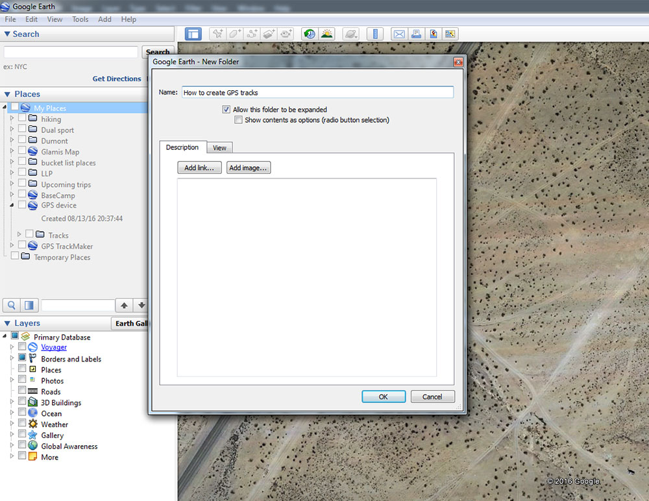Image resolution: width=649 pixels, height=501 pixels.
Task: Click the main Search input field
Action: coord(71,52)
